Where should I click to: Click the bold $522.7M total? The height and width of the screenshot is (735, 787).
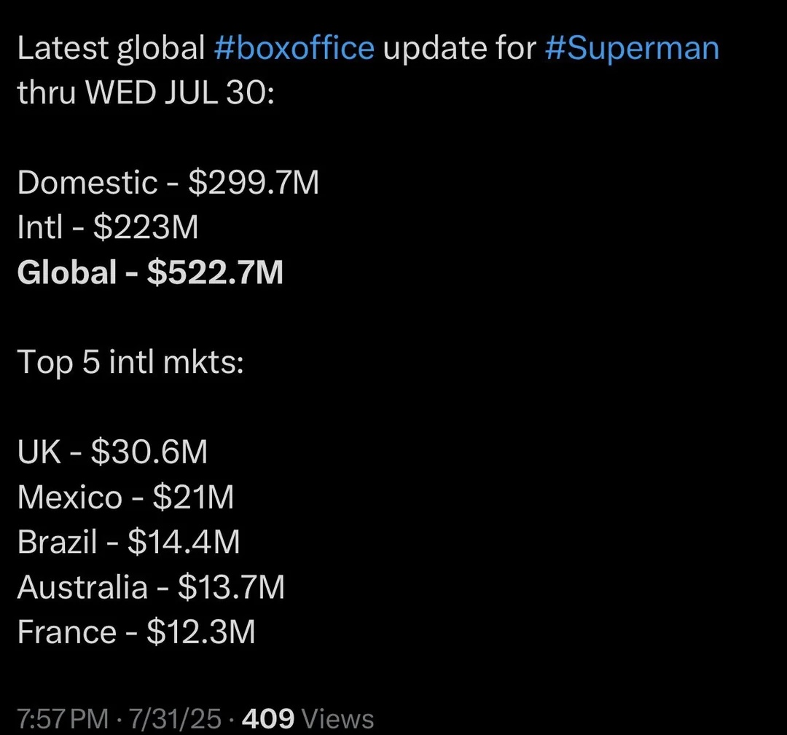pyautogui.click(x=215, y=273)
